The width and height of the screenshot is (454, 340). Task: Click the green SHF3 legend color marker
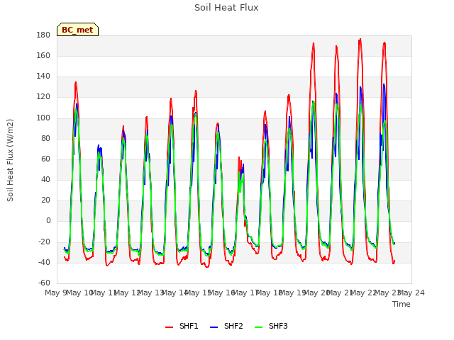(258, 327)
